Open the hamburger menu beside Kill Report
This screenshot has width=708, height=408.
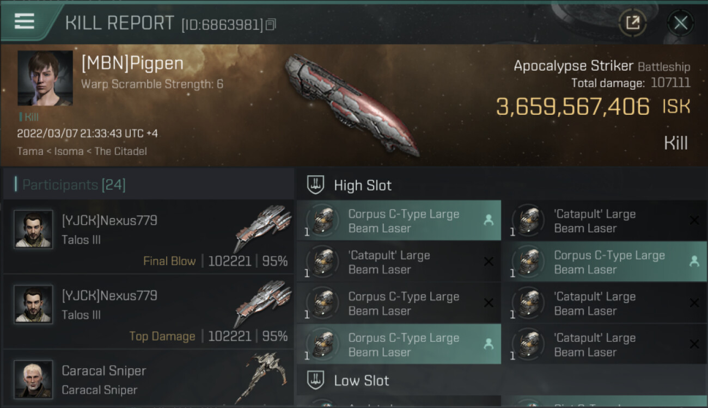[25, 22]
